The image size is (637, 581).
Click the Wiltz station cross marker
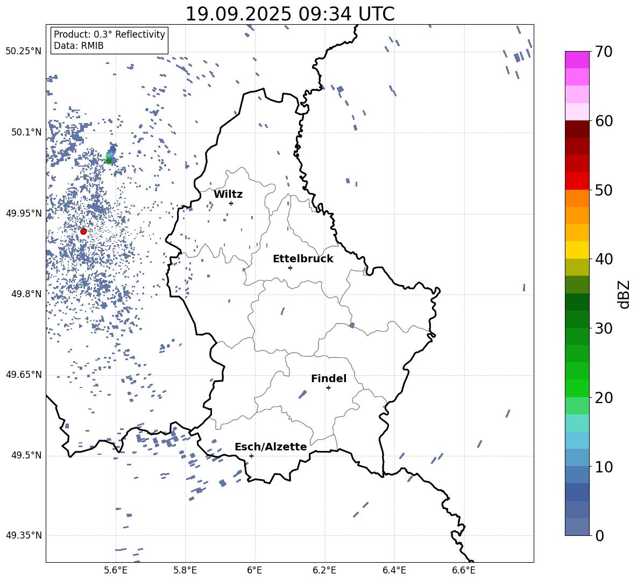point(231,203)
